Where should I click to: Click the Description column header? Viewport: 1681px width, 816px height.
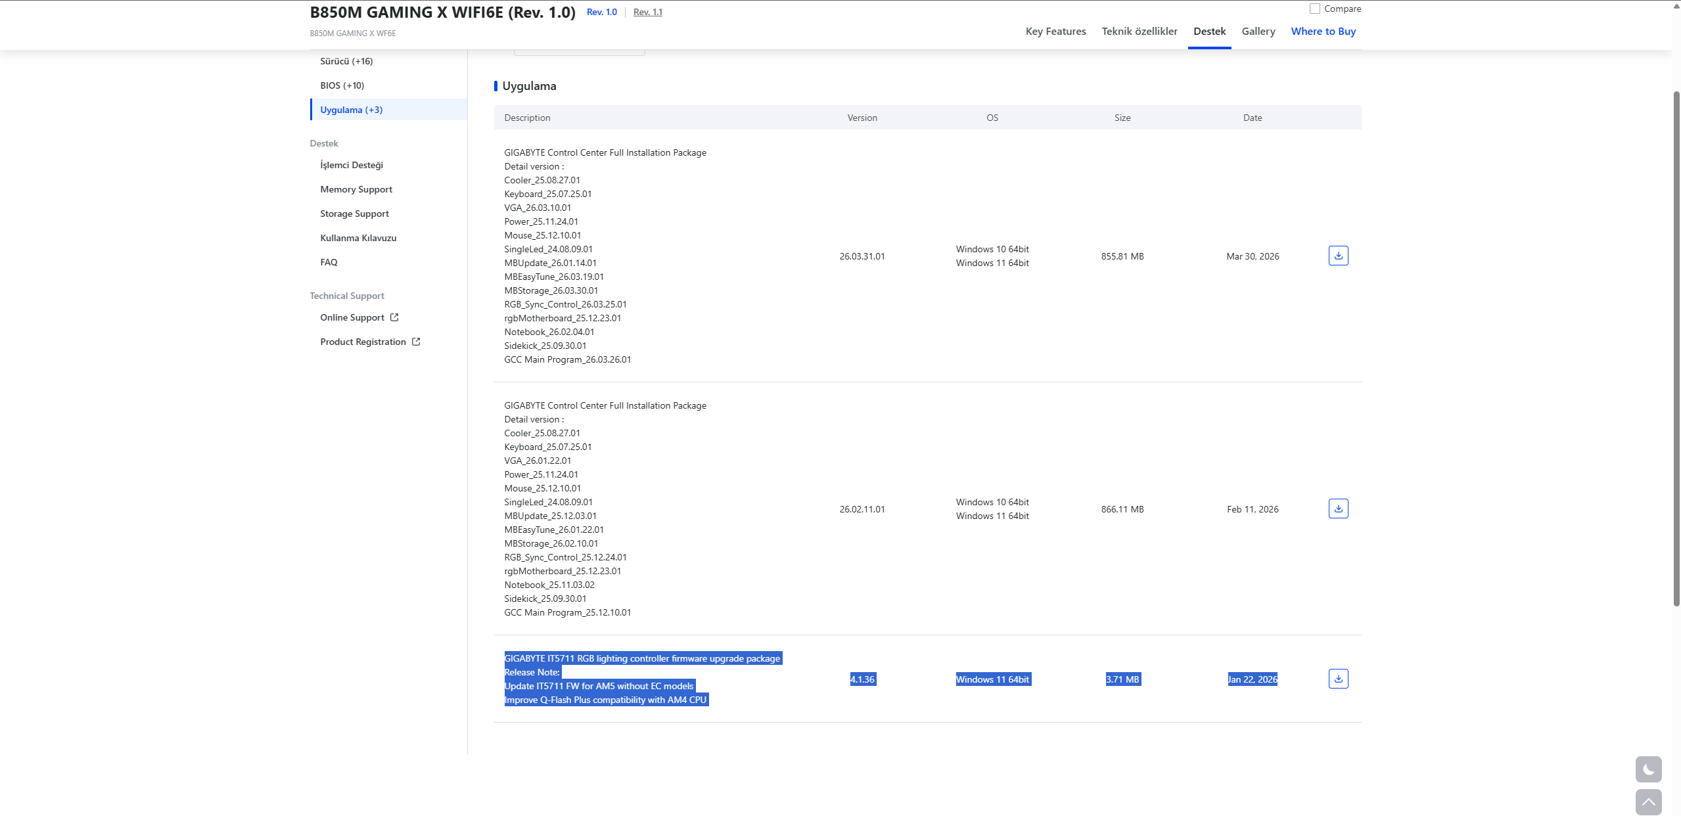527,118
